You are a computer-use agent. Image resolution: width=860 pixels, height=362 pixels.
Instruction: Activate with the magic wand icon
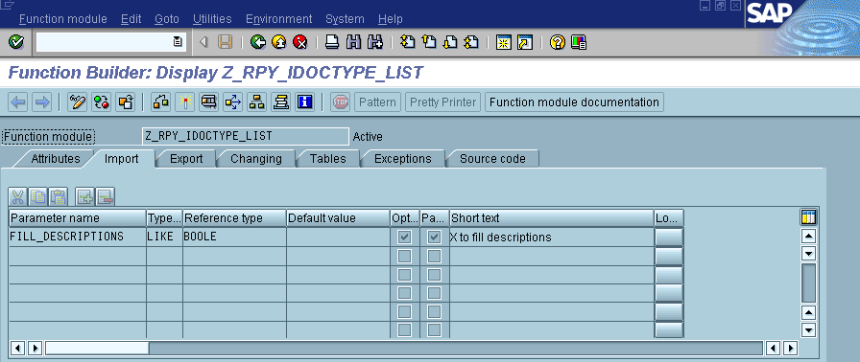185,102
